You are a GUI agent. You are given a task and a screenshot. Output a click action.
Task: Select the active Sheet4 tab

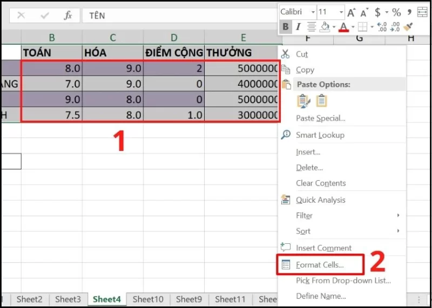point(107,299)
